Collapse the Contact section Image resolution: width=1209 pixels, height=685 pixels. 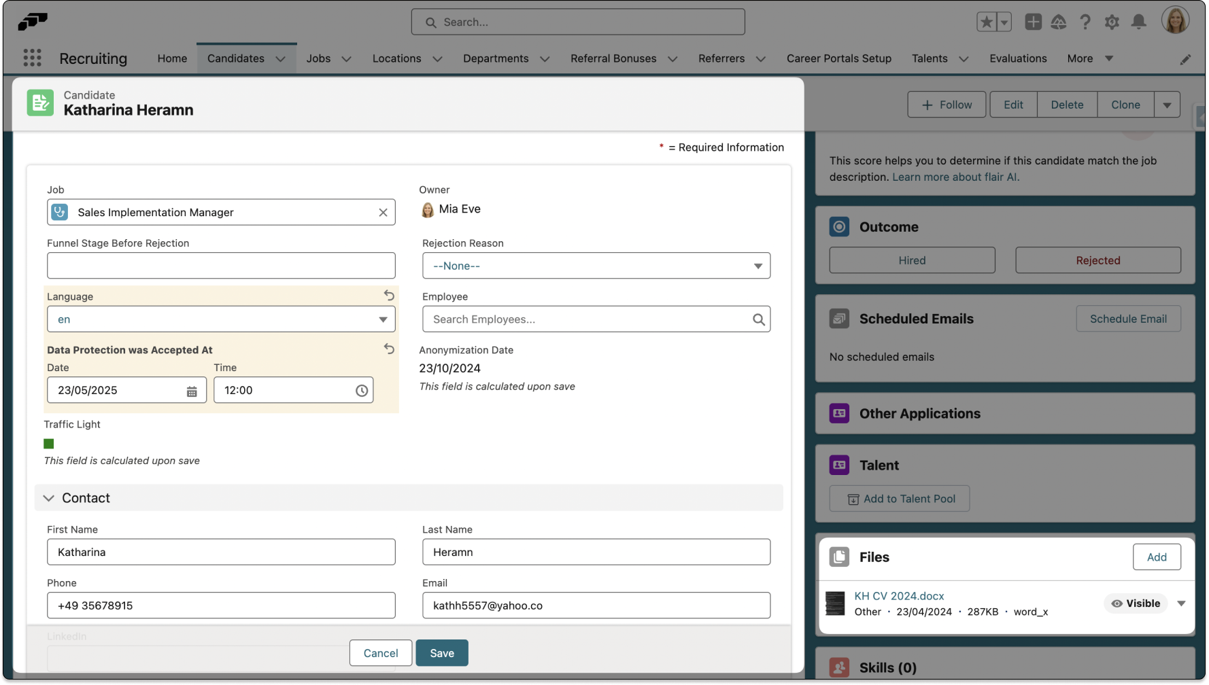[x=49, y=498]
